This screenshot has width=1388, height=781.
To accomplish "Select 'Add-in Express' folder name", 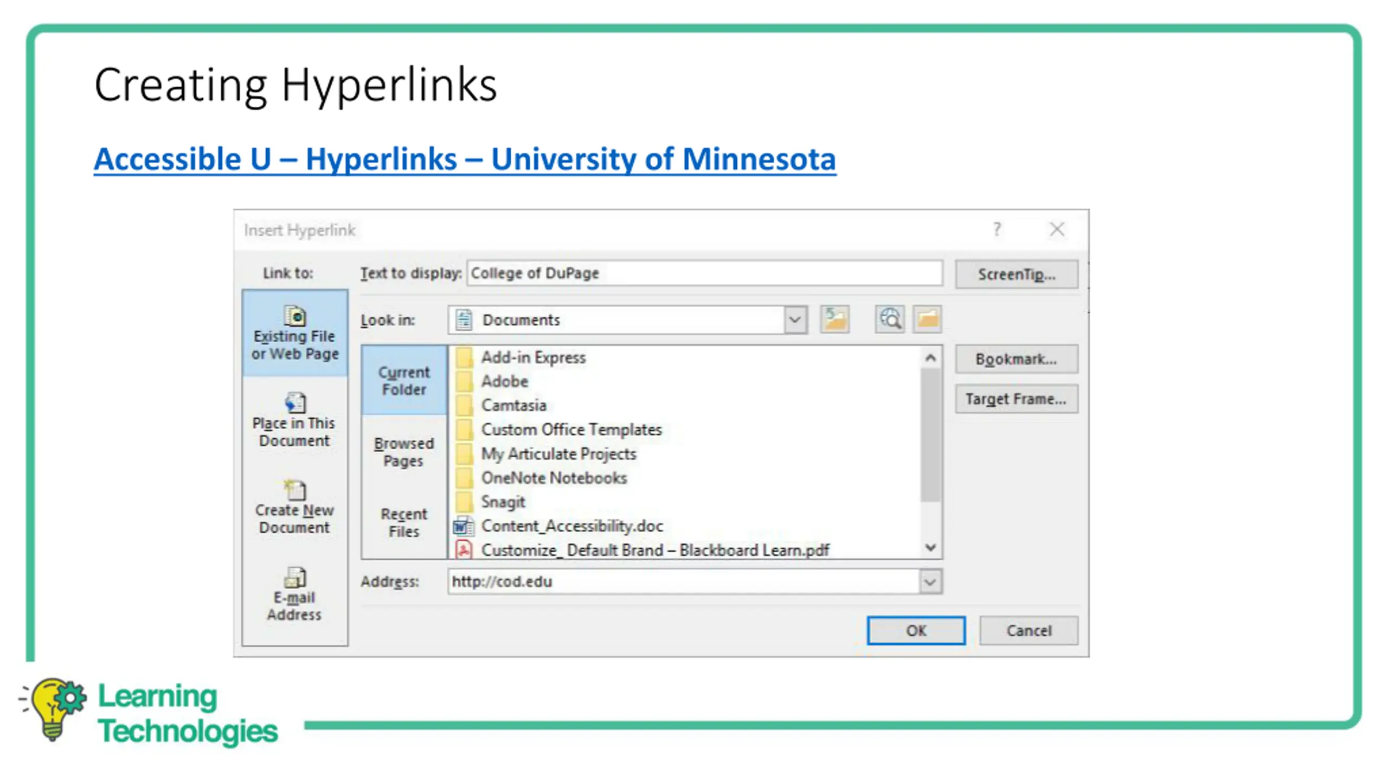I will [534, 357].
